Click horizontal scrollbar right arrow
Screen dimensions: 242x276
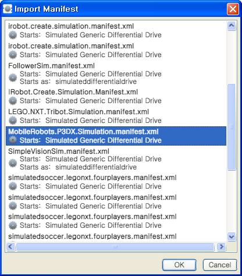(221, 247)
